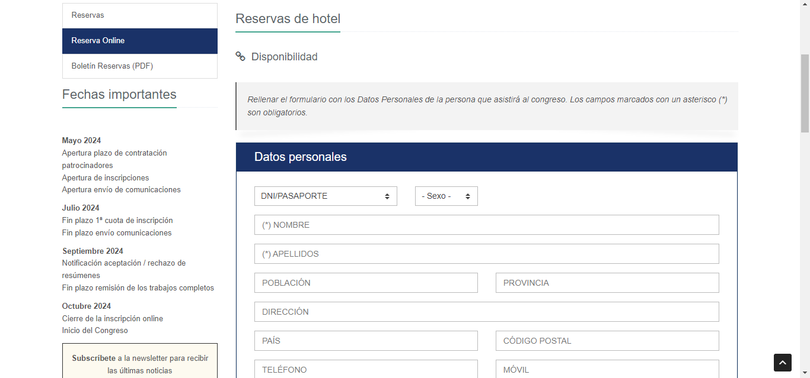Screen dimensions: 810x378
Task: Click the chain link icon beside Disponibilidad
Action: pyautogui.click(x=240, y=57)
